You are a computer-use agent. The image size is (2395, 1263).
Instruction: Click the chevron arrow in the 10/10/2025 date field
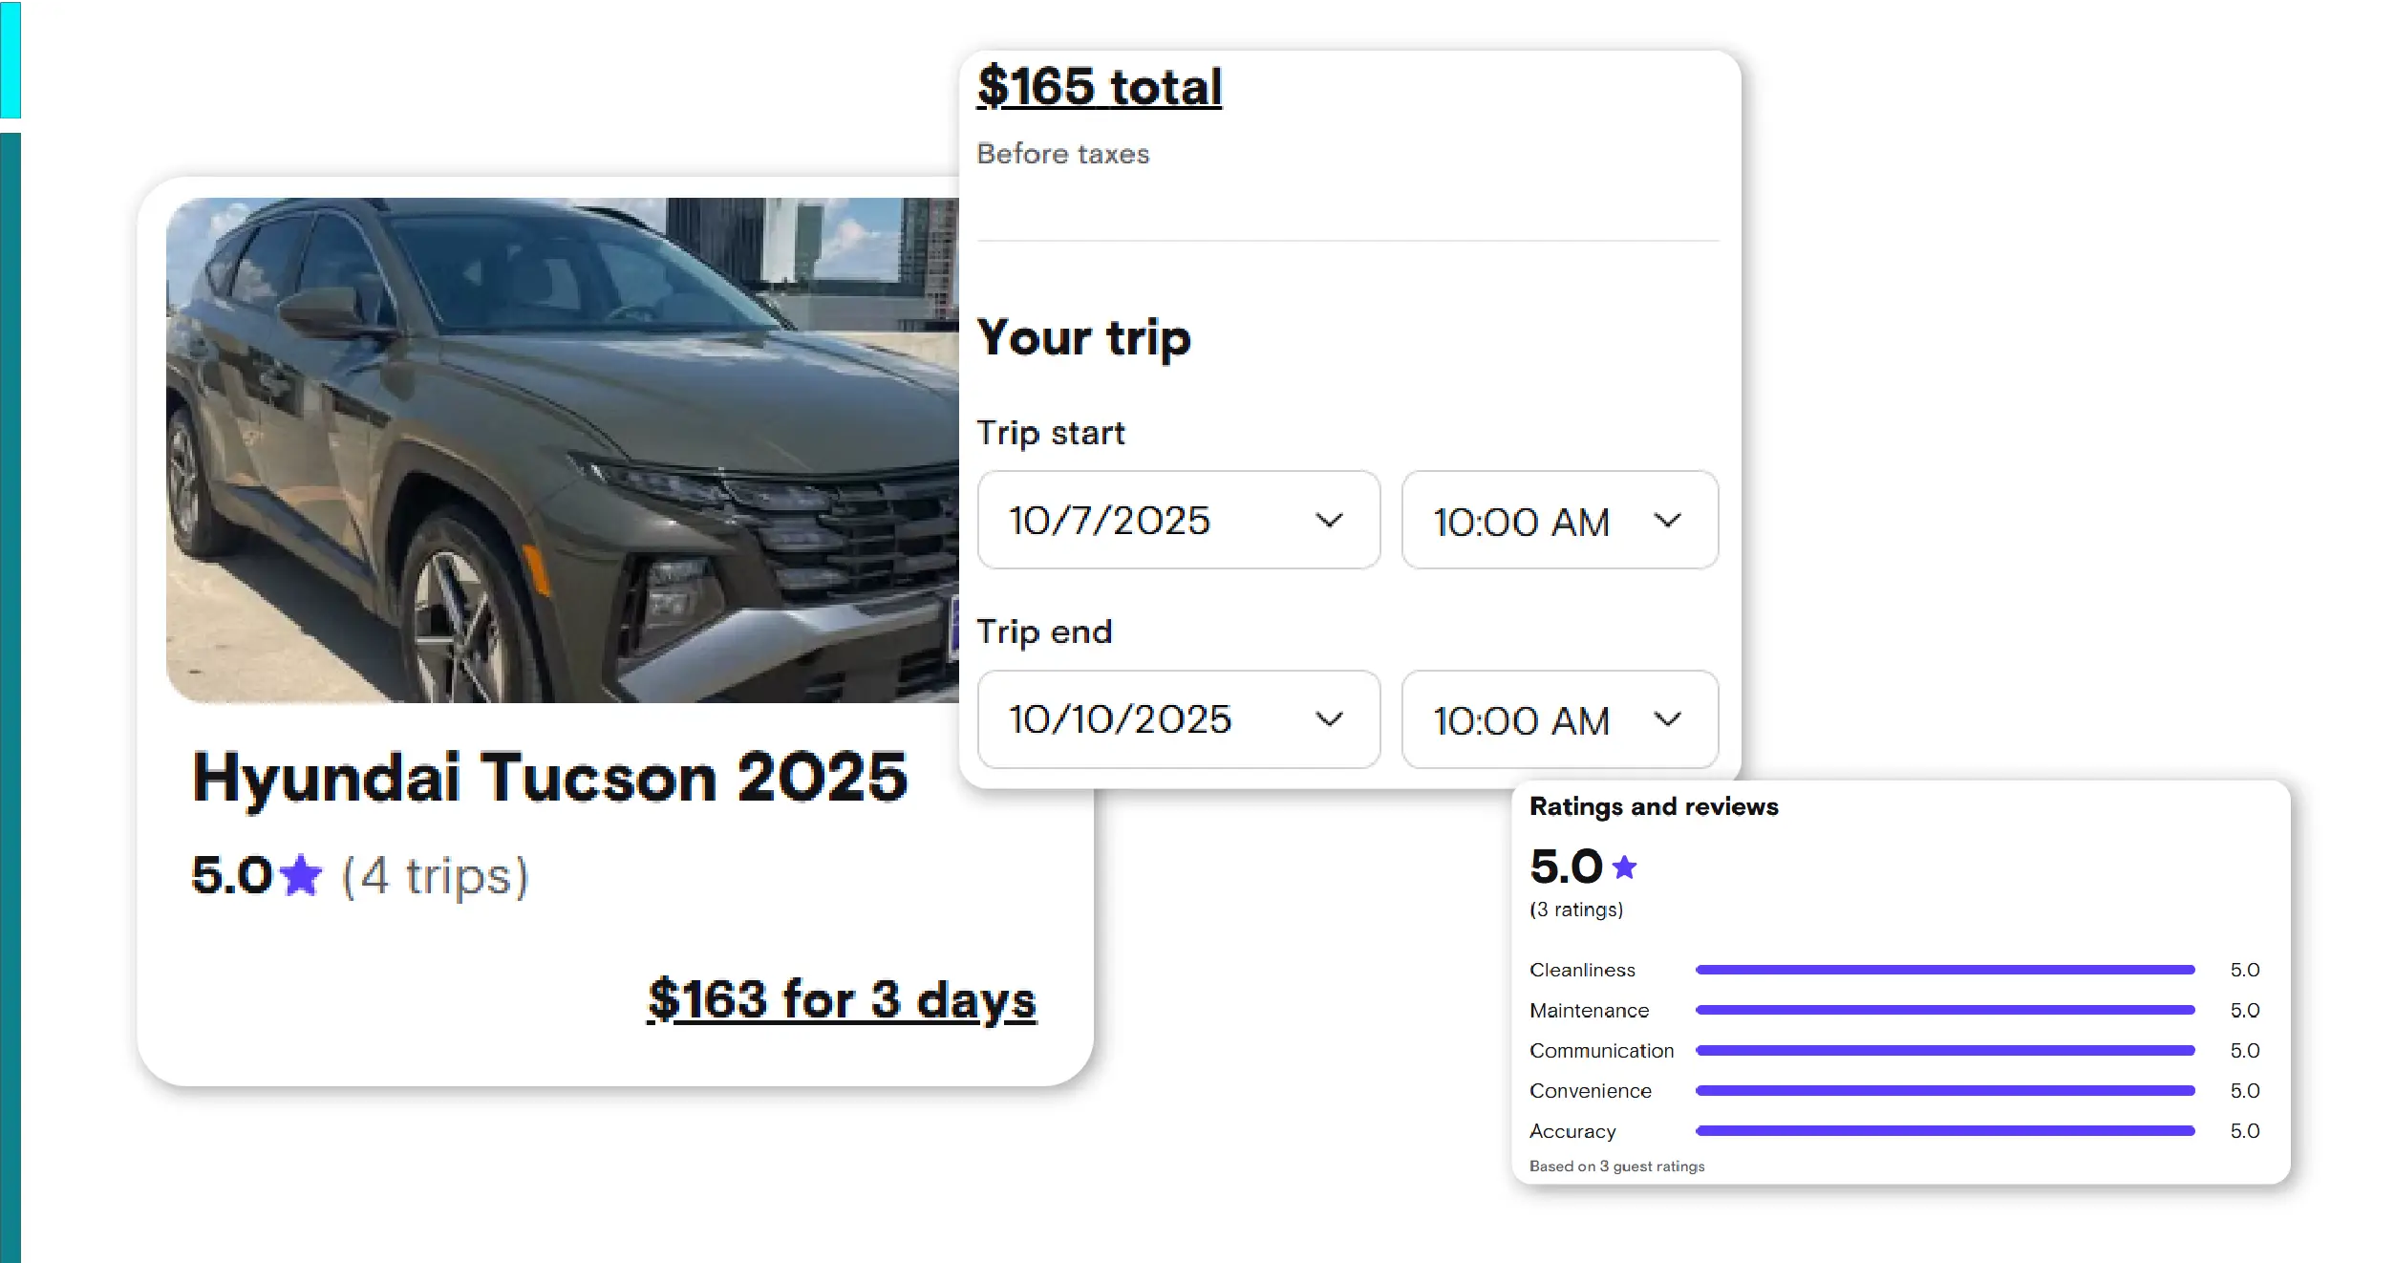(x=1329, y=718)
